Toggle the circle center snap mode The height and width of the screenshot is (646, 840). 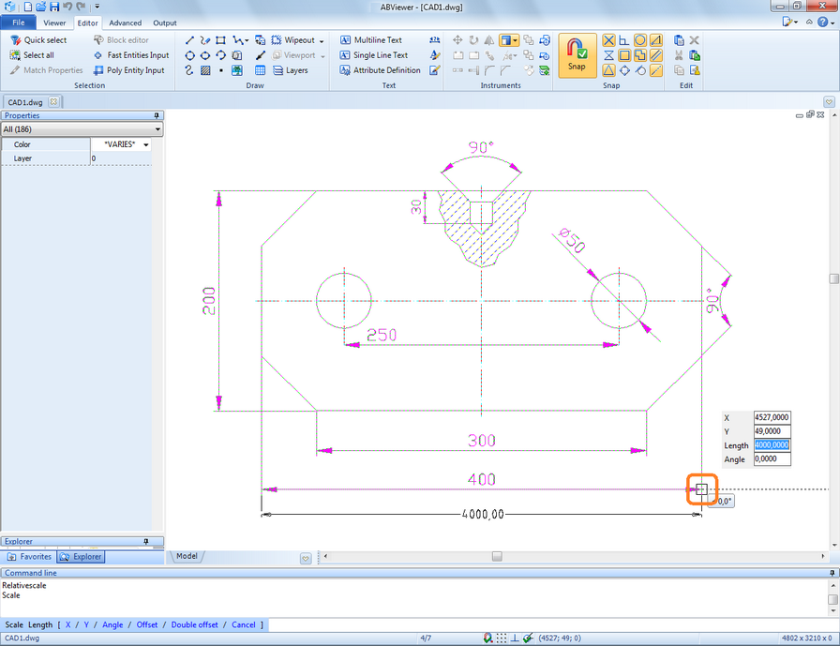(639, 40)
